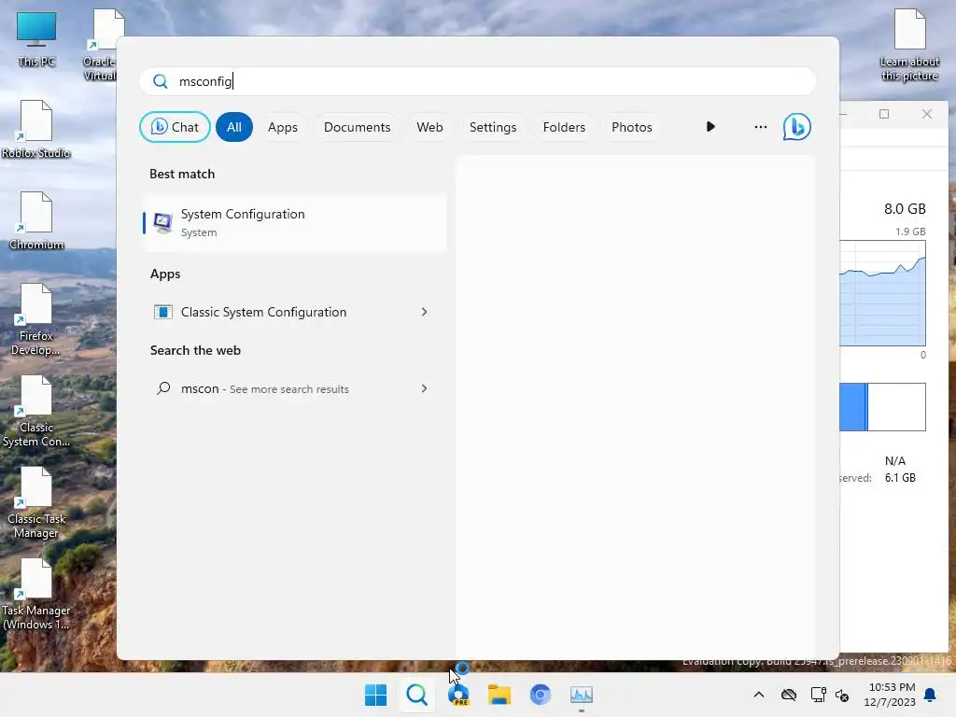Viewport: 956px width, 717px height.
Task: Click the muted volume tray icon
Action: (x=843, y=695)
